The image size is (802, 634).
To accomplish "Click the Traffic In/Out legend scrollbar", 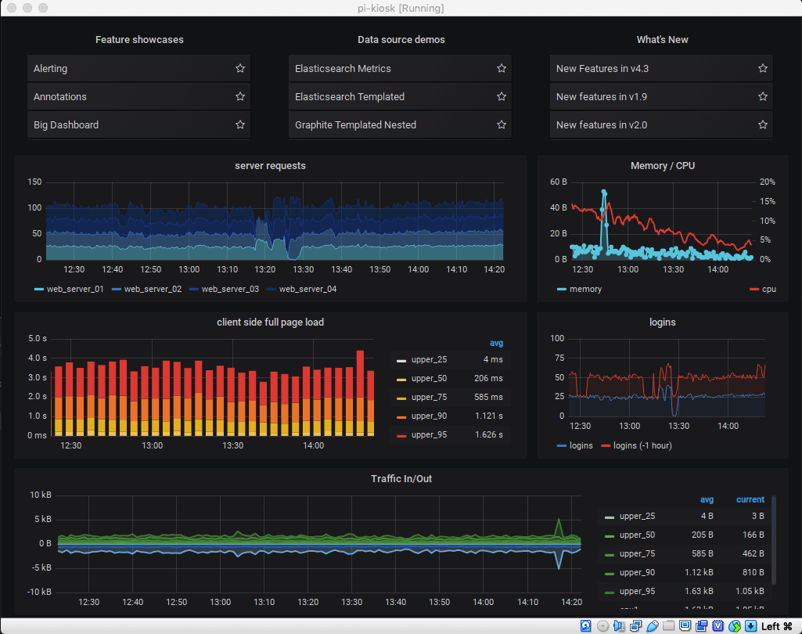I will (775, 539).
